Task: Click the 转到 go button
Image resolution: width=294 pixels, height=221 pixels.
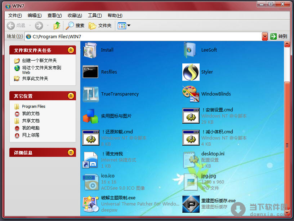Action: point(279,36)
